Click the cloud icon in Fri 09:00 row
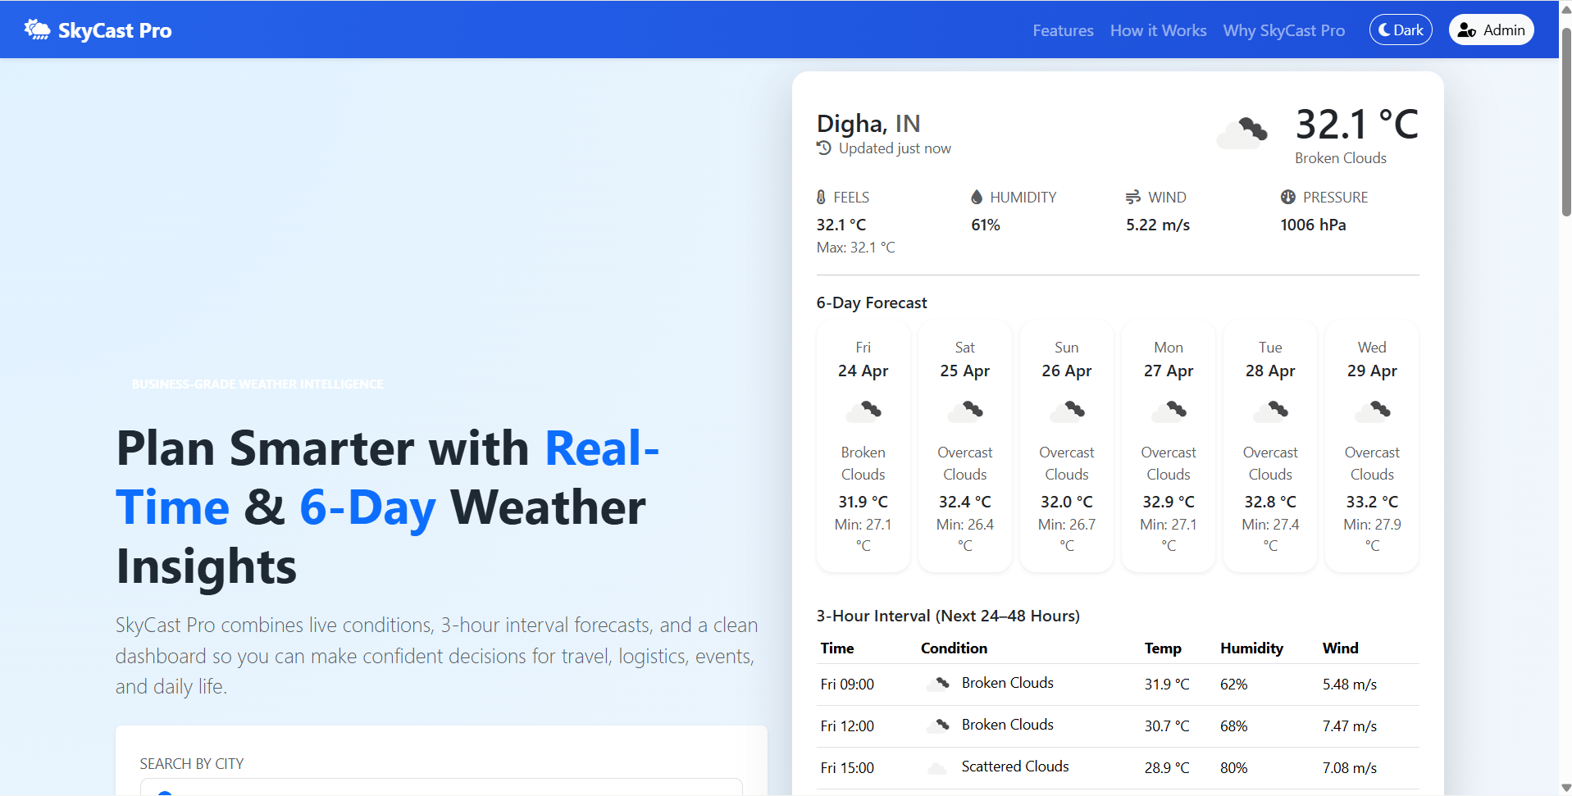Viewport: 1572px width, 796px height. 938,684
